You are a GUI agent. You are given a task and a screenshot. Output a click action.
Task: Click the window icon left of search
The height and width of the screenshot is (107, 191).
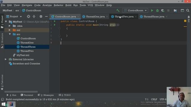click(182, 11)
